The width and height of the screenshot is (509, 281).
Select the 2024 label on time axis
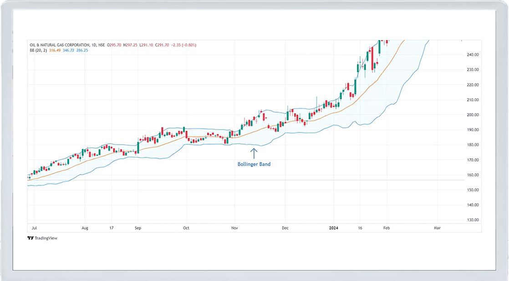click(x=334, y=227)
